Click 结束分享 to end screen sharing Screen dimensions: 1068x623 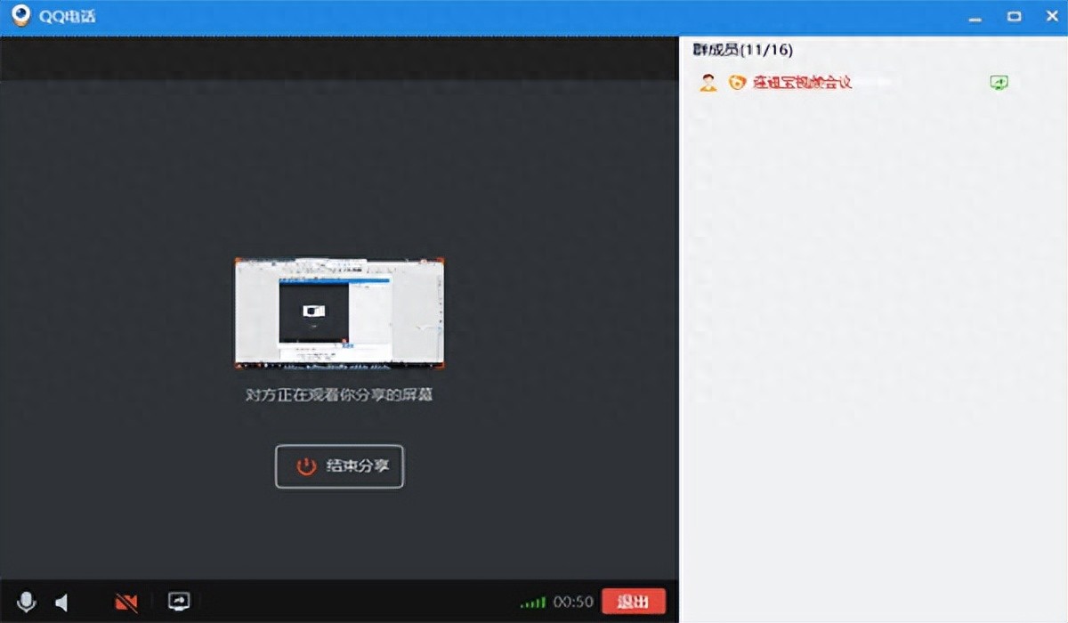point(339,465)
